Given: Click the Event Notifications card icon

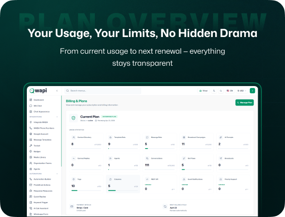Looking at the screenshot, I should (184, 180).
